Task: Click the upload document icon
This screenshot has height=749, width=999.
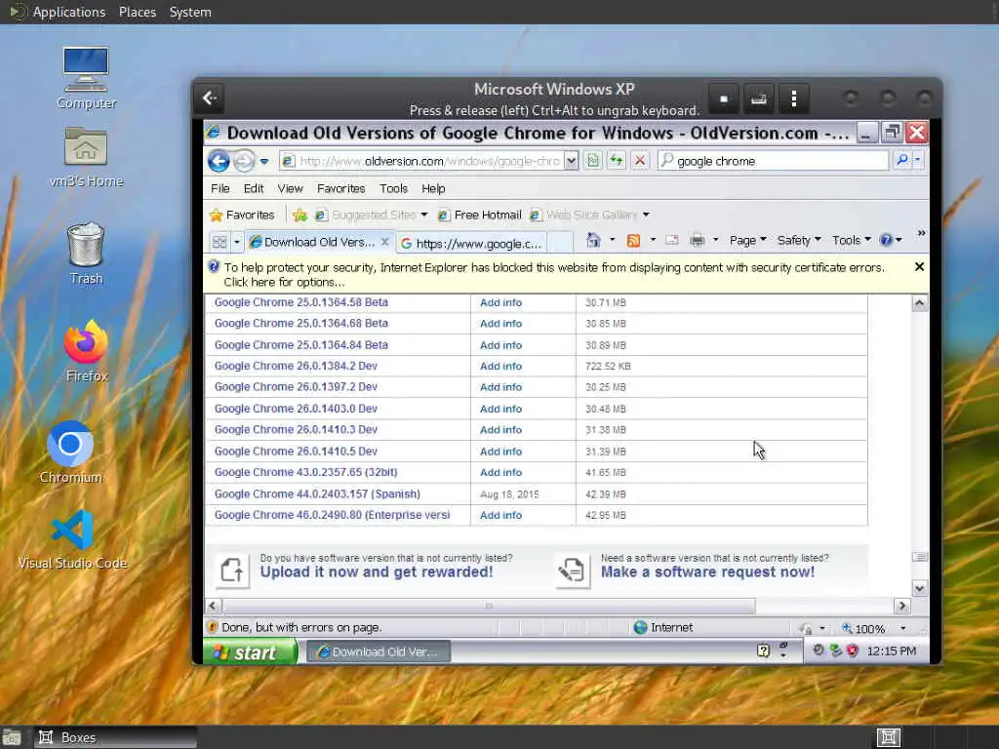Action: (x=232, y=570)
